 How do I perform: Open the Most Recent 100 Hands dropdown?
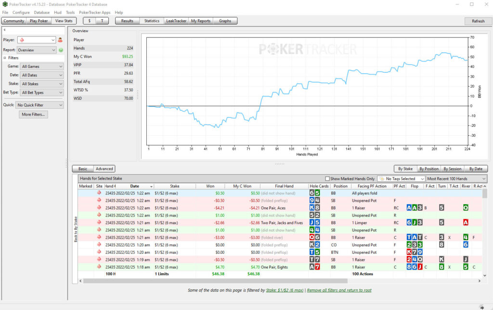[x=456, y=179]
